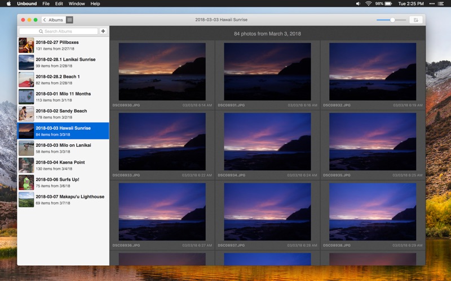
Task: Open the 2018-03-04 Kaena Point album
Action: coord(63,165)
